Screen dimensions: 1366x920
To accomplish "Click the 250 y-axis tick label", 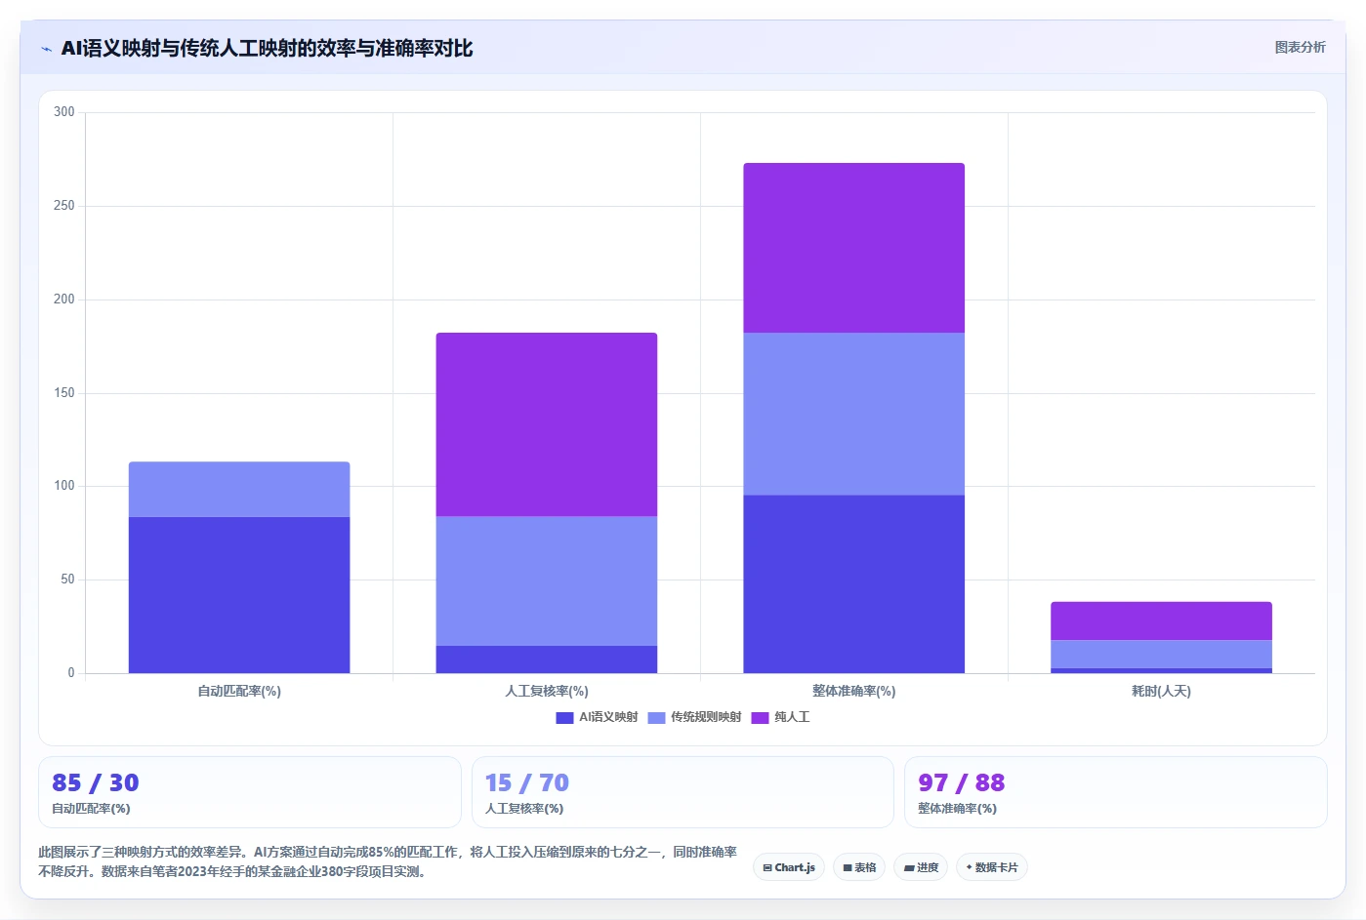I will (x=64, y=206).
